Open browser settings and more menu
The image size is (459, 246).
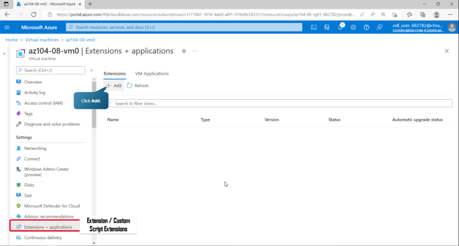450,14
